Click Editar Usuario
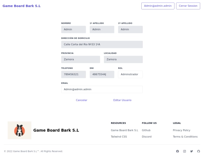 122,100
